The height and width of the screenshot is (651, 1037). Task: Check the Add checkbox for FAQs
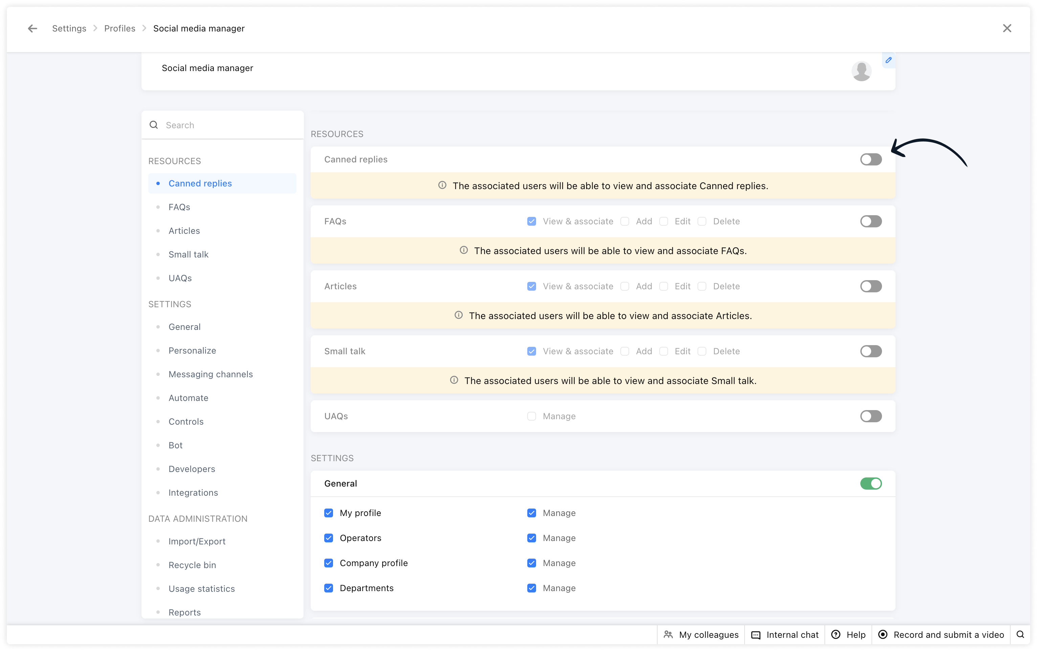tap(625, 221)
